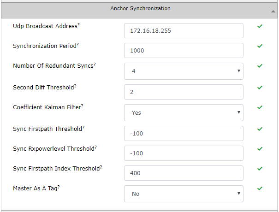Viewport: 279px width, 212px height.
Task: Open the Coefficient Kalman Filter dropdown
Action: pos(184,112)
